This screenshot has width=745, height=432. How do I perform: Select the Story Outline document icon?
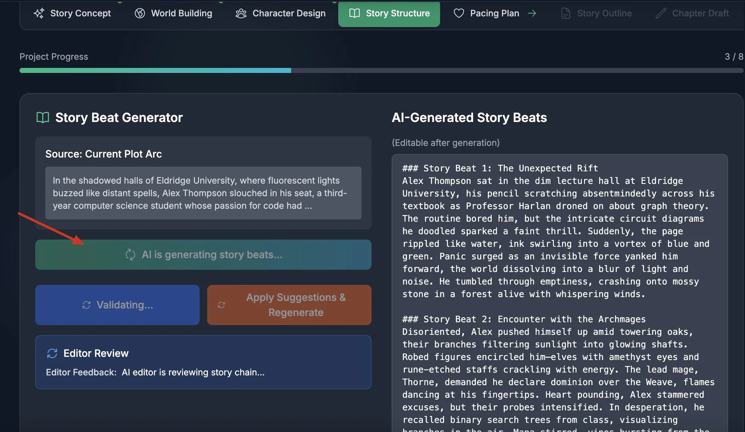coord(565,13)
